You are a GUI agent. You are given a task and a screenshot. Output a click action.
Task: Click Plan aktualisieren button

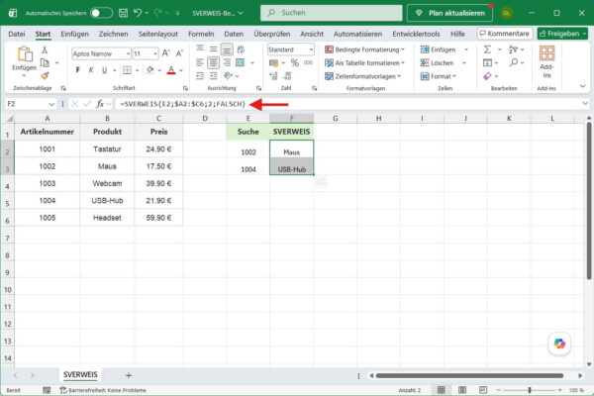[450, 13]
